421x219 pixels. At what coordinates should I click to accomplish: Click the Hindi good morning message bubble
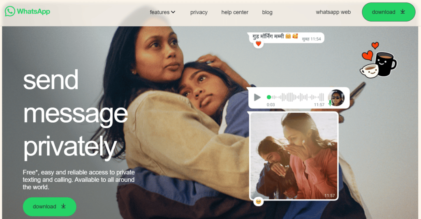point(286,38)
